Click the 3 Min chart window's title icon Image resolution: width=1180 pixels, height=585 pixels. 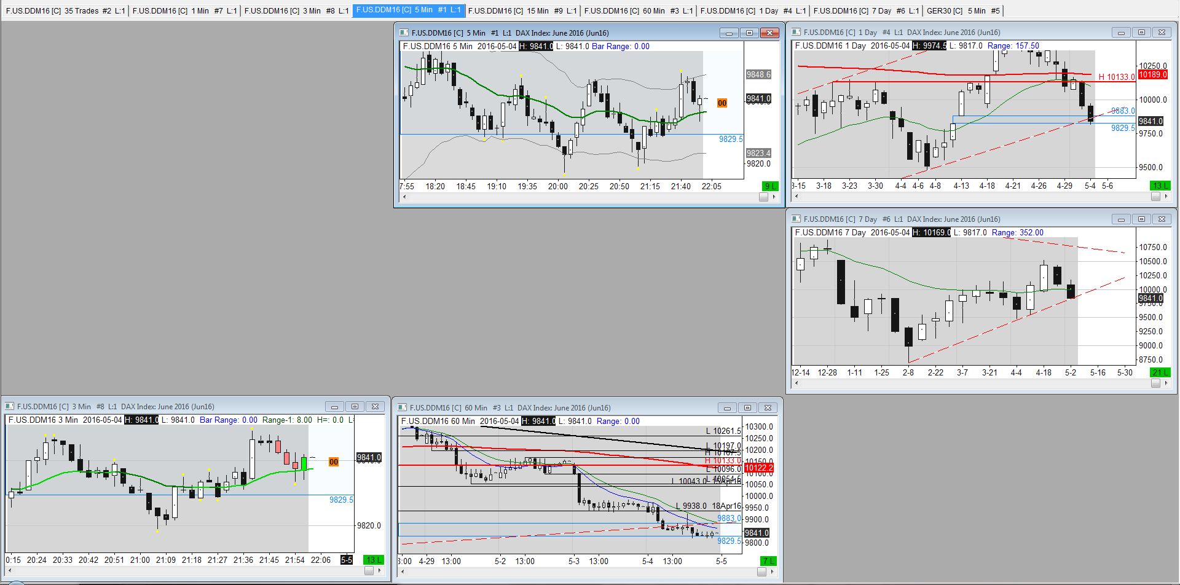tap(9, 406)
